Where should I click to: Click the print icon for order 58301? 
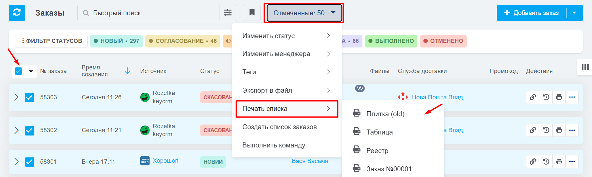(559, 162)
